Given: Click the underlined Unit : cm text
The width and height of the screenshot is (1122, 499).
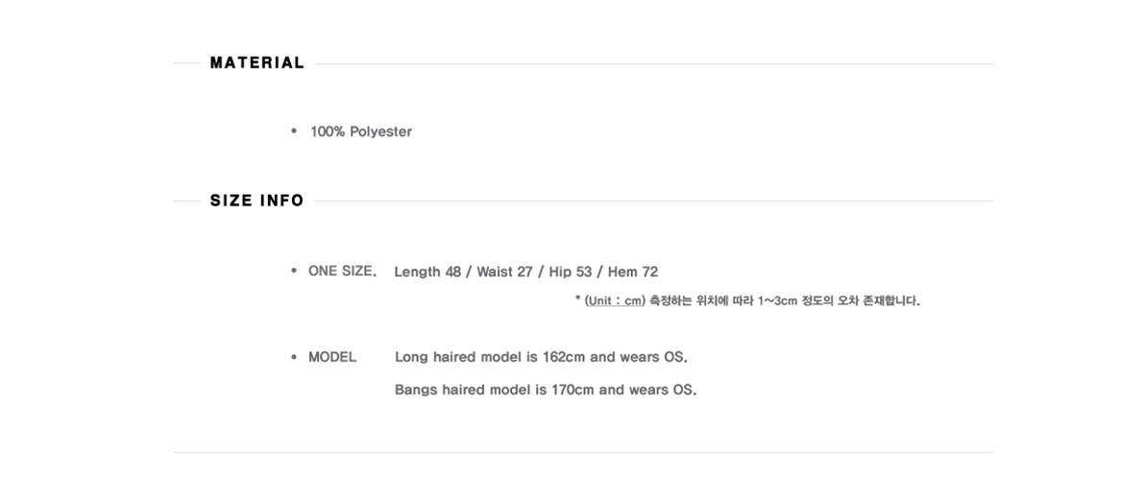Looking at the screenshot, I should pyautogui.click(x=615, y=301).
